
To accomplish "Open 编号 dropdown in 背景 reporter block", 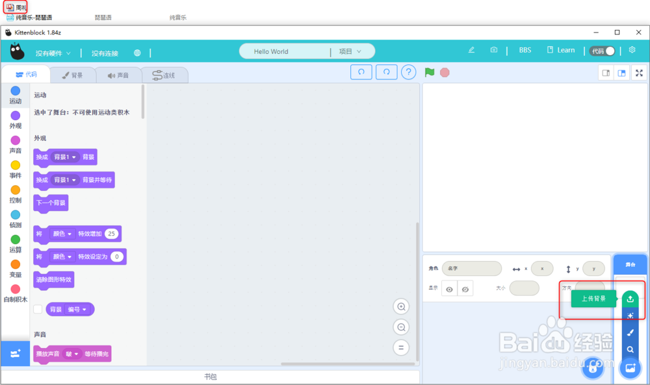I will pyautogui.click(x=77, y=309).
